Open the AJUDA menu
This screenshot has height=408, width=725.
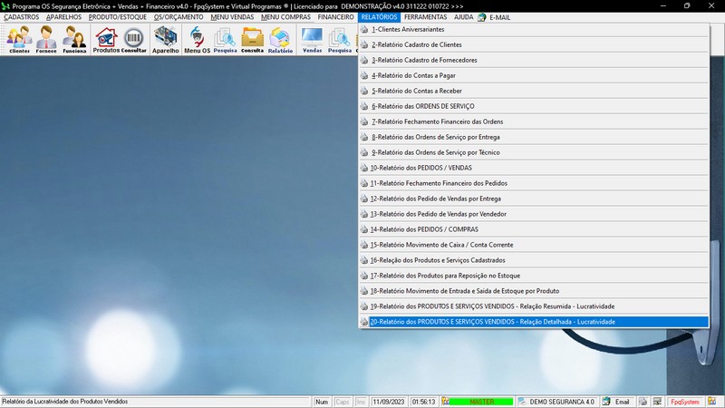tap(463, 17)
